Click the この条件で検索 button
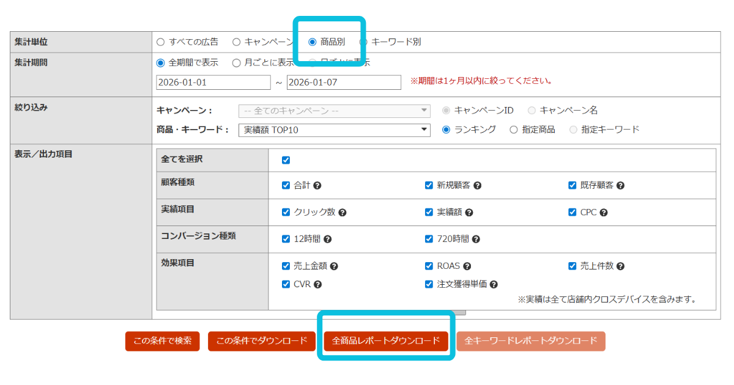The image size is (734, 385). pyautogui.click(x=163, y=341)
